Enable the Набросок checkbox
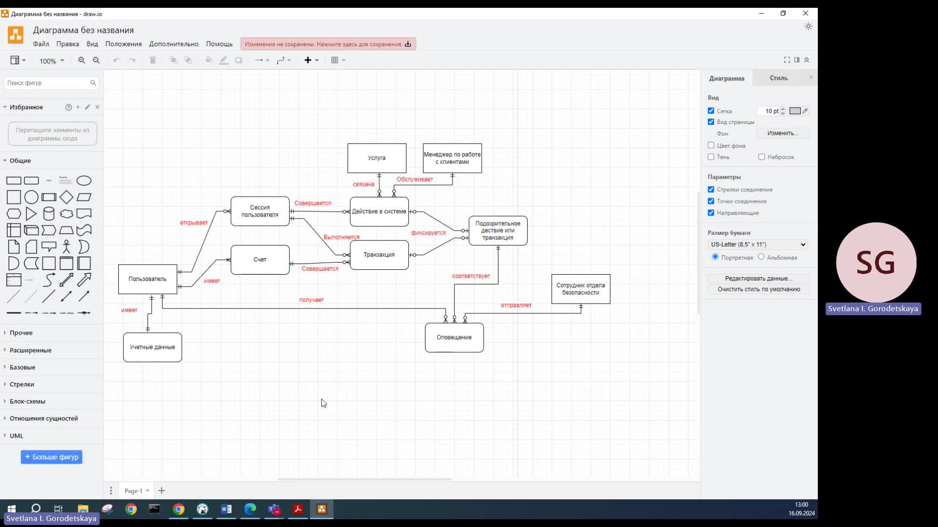Viewport: 938px width, 527px height. (x=762, y=157)
